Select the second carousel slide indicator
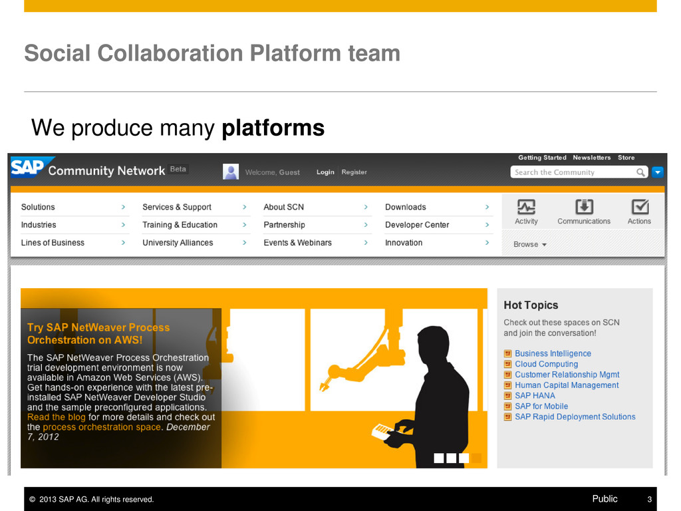 point(452,458)
